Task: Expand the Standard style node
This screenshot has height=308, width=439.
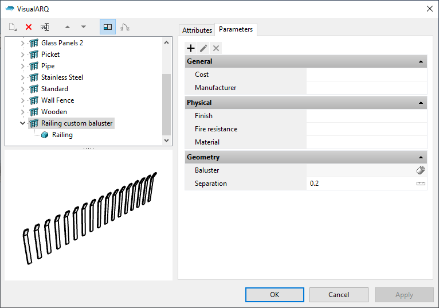Action: click(x=23, y=89)
